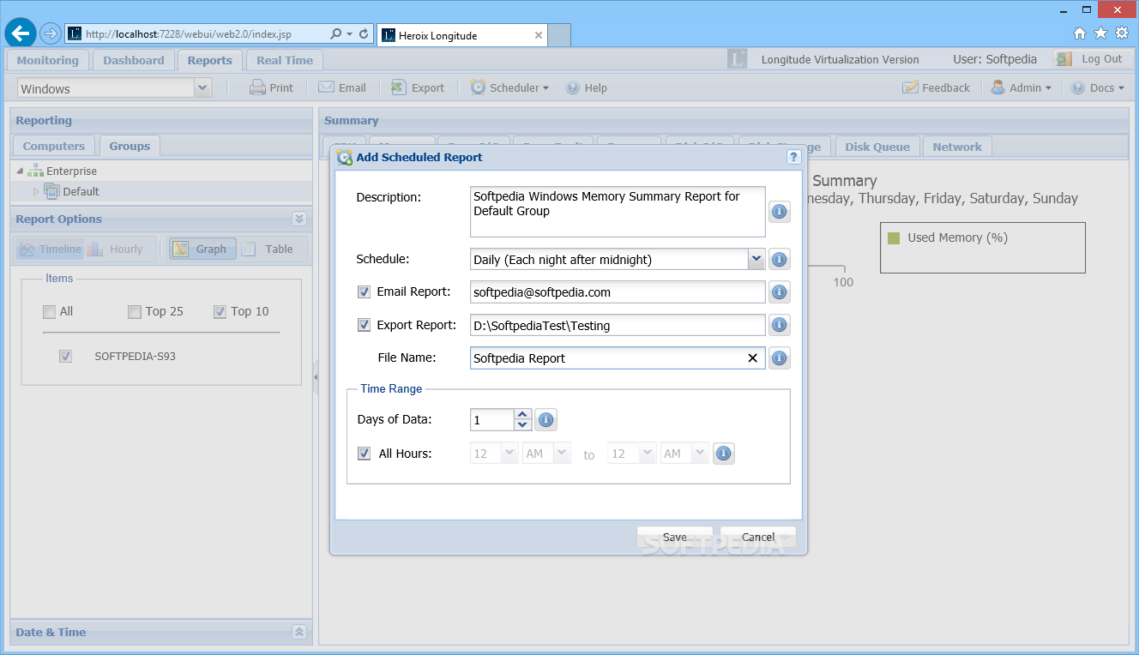Click the Email Report address field
This screenshot has height=655, width=1139.
click(x=618, y=292)
